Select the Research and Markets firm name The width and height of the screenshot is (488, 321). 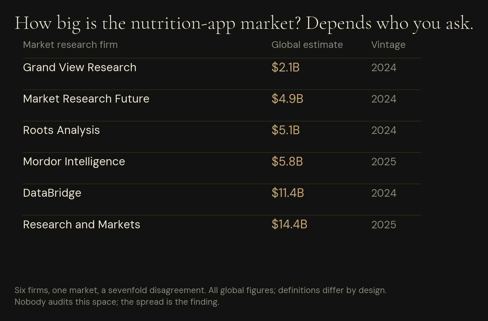click(x=81, y=225)
